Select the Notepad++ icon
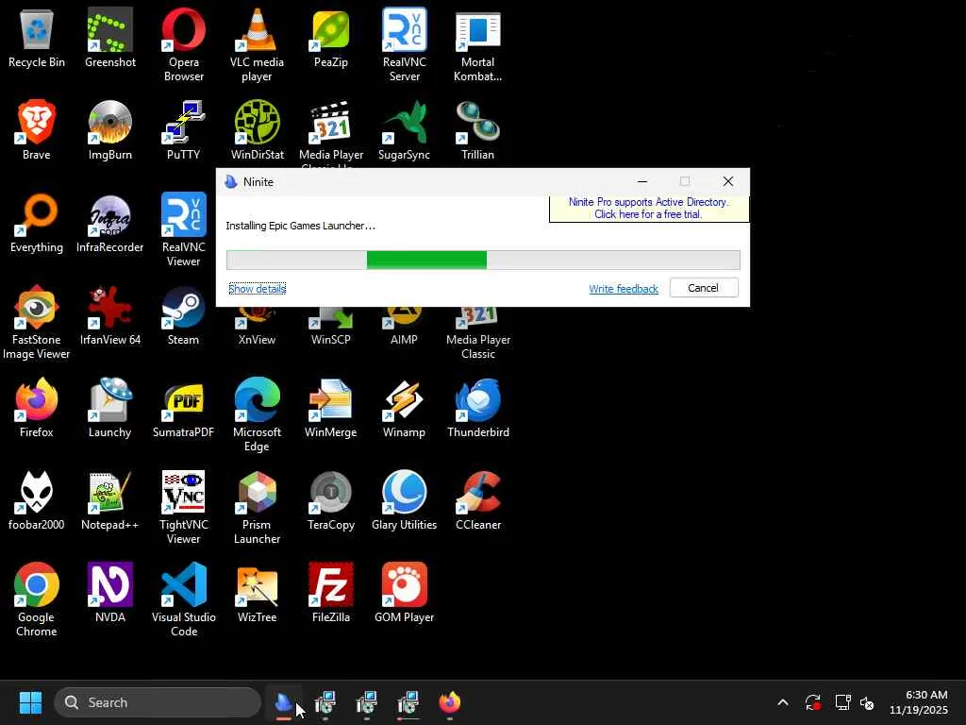This screenshot has height=725, width=966. pos(109,500)
